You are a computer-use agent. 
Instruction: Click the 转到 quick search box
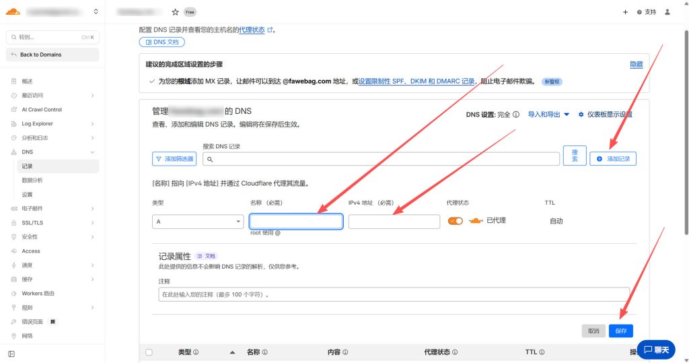(x=52, y=38)
